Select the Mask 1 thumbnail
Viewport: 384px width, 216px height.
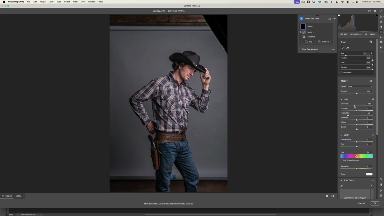click(303, 26)
